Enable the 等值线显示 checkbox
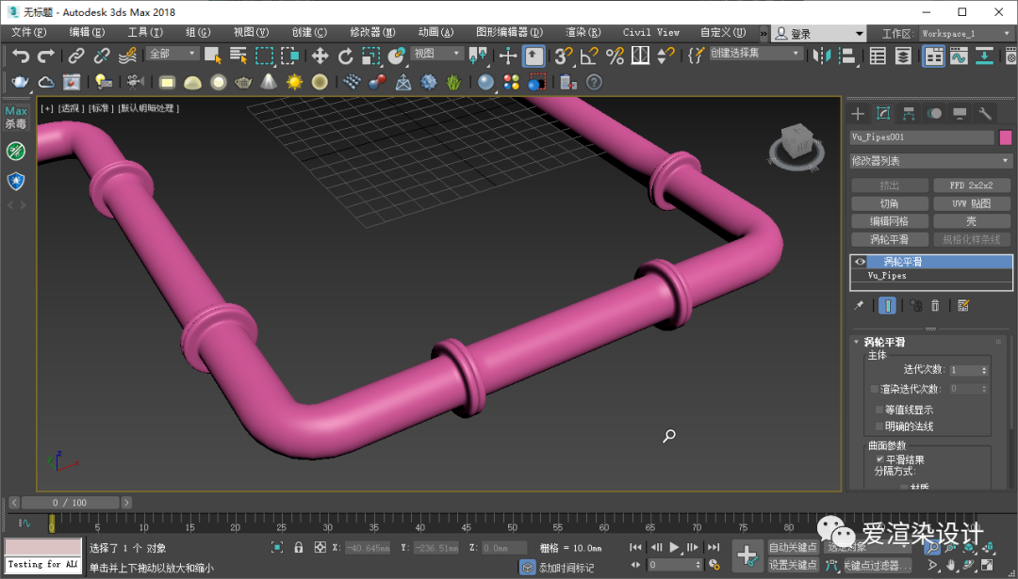Screen dimensions: 1018x579 pyautogui.click(x=879, y=410)
